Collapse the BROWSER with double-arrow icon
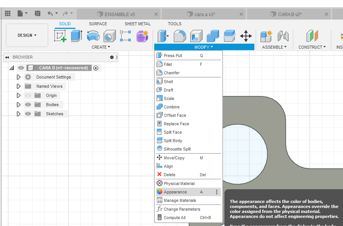Image resolution: width=343 pixels, height=226 pixels. (7, 57)
